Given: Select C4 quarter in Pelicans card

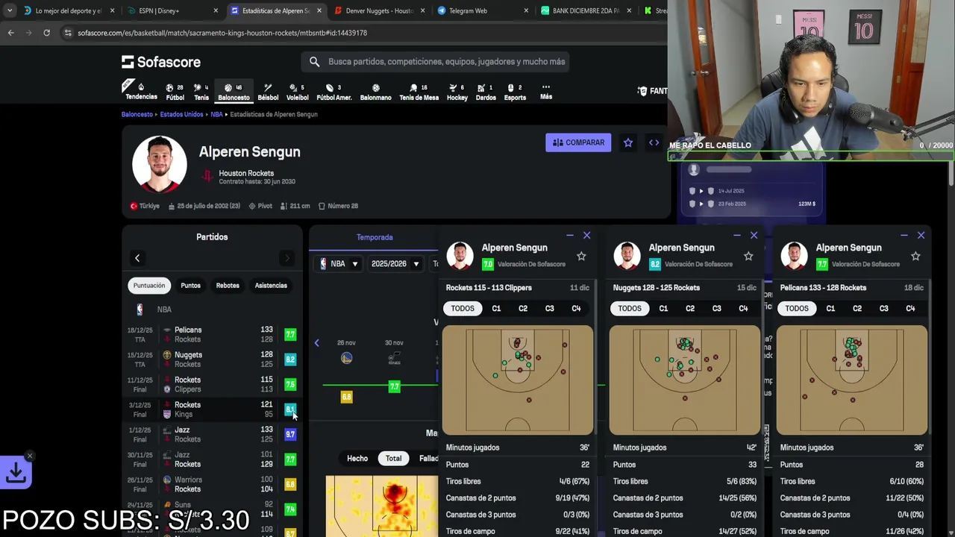Looking at the screenshot, I should pyautogui.click(x=910, y=309).
